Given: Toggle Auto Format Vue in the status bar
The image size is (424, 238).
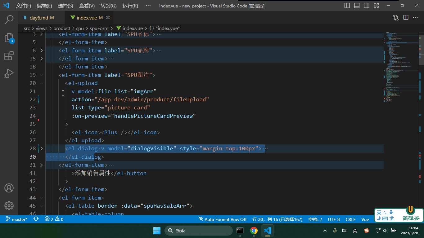Looking at the screenshot, I should click(x=223, y=219).
